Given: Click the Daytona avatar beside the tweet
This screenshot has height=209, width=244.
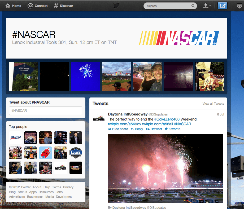Looking at the screenshot, I should click(99, 119).
